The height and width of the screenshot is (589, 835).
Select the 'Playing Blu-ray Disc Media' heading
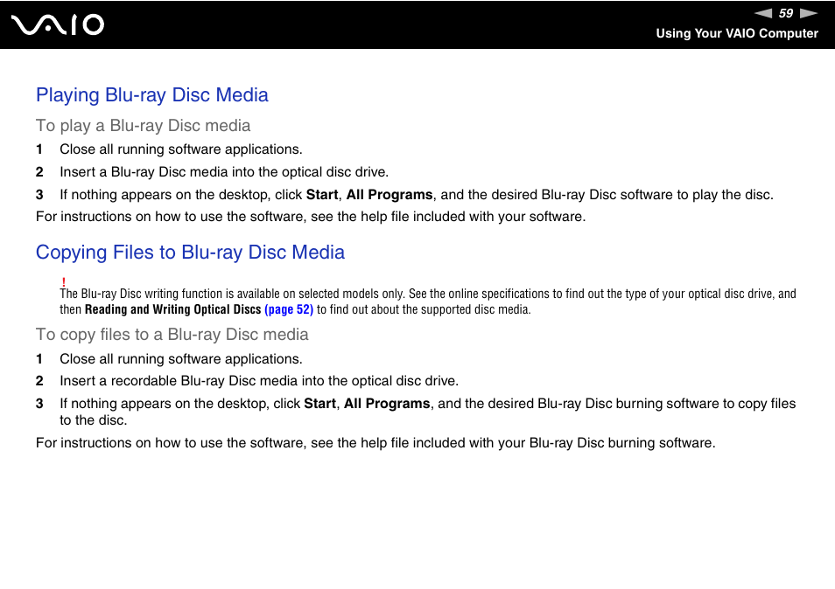(151, 95)
